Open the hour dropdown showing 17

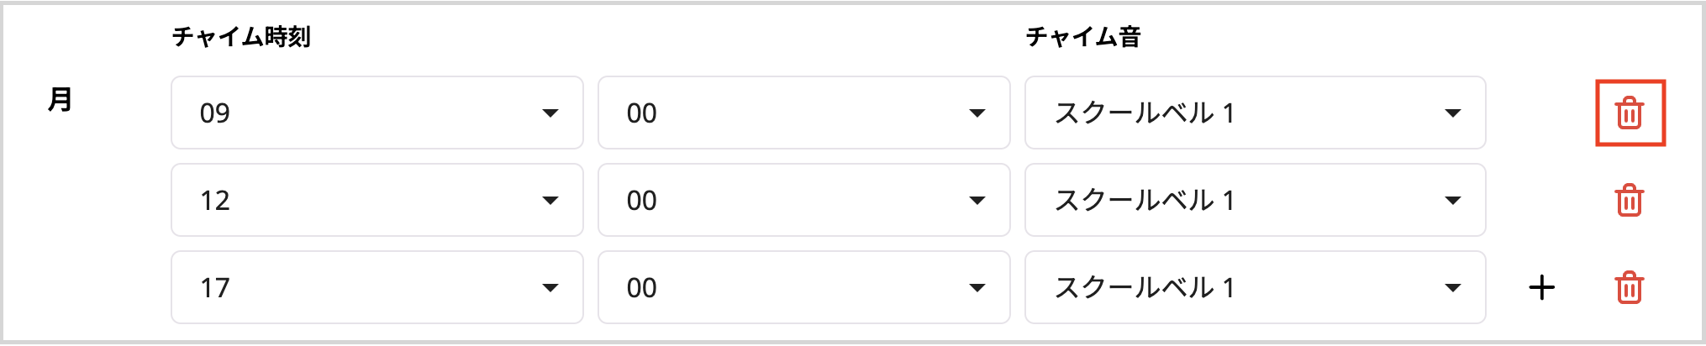pyautogui.click(x=377, y=287)
